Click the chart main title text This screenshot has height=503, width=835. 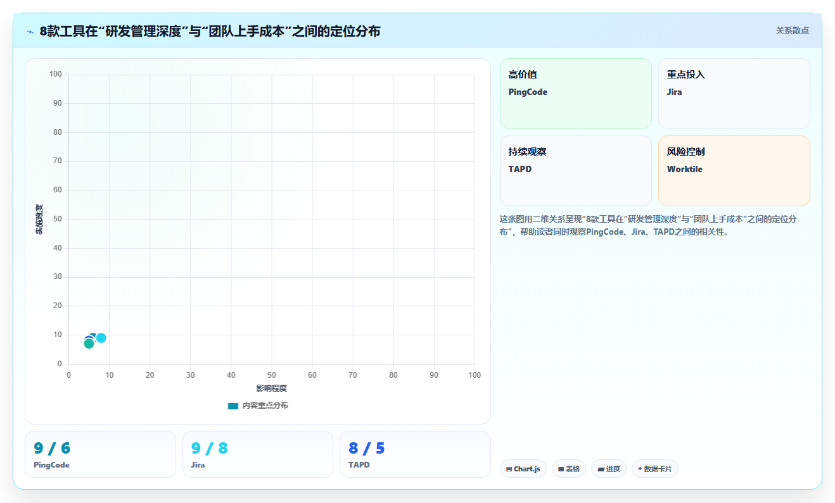(210, 31)
